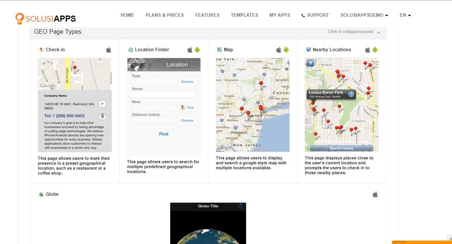Viewport: 452px width, 244px height.
Task: Click Choose next to Distance field
Action: tap(187, 120)
